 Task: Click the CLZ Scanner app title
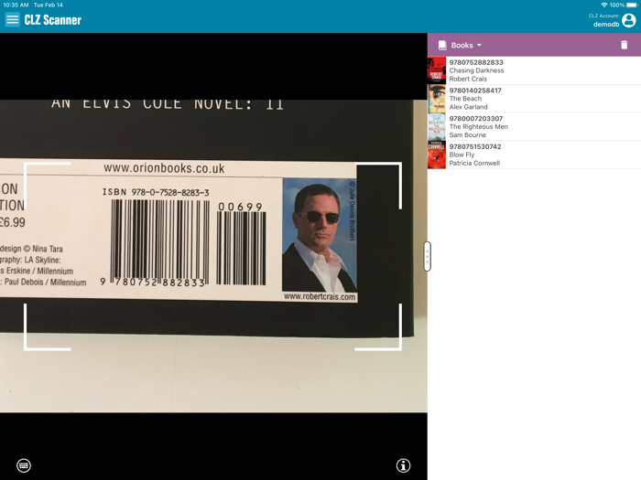pyautogui.click(x=53, y=20)
